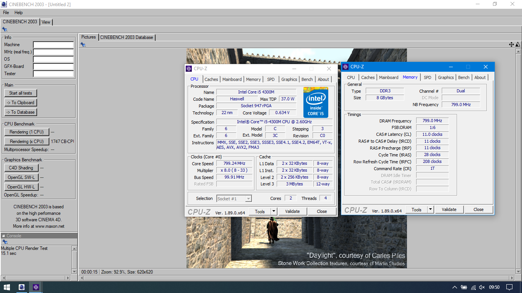522x293 pixels.
Task: Click Close in the CPU-Z Memory window
Action: tap(478, 209)
